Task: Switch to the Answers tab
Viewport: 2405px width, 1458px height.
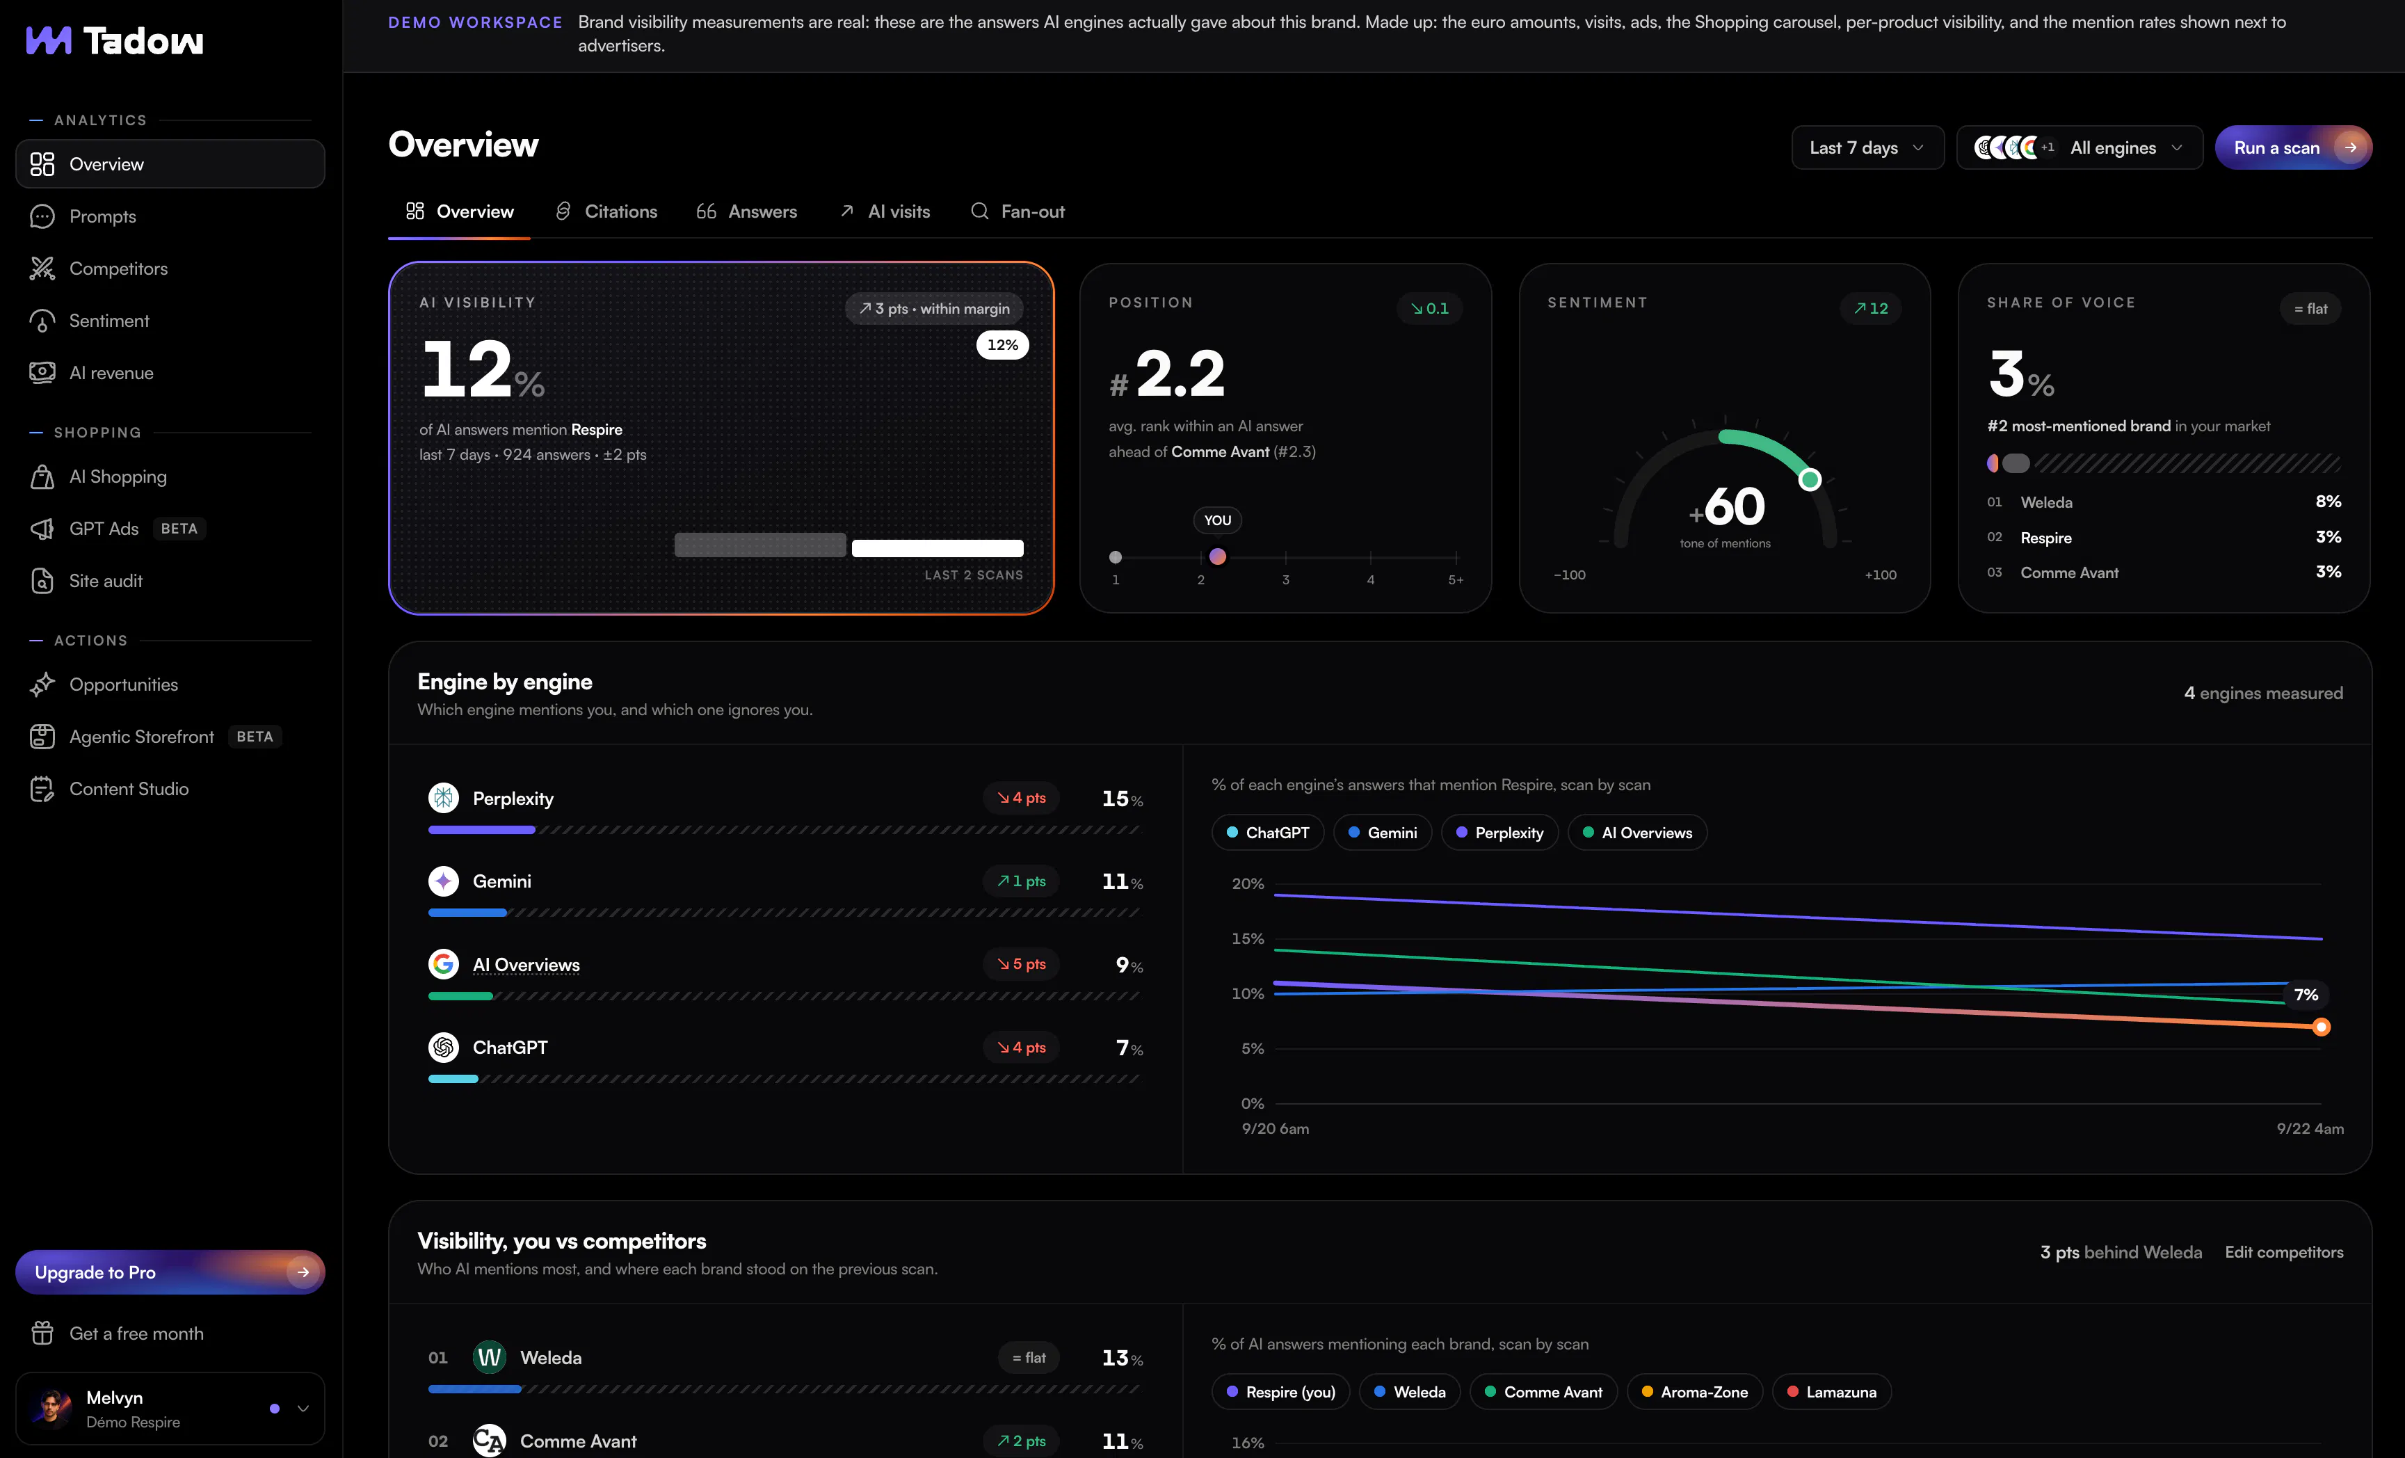Action: coord(747,211)
